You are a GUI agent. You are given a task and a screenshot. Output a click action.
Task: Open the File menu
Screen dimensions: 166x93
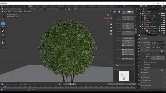coord(5,6)
